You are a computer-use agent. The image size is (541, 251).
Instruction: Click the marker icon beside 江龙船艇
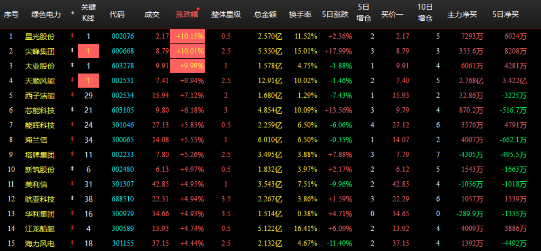[x=72, y=228]
